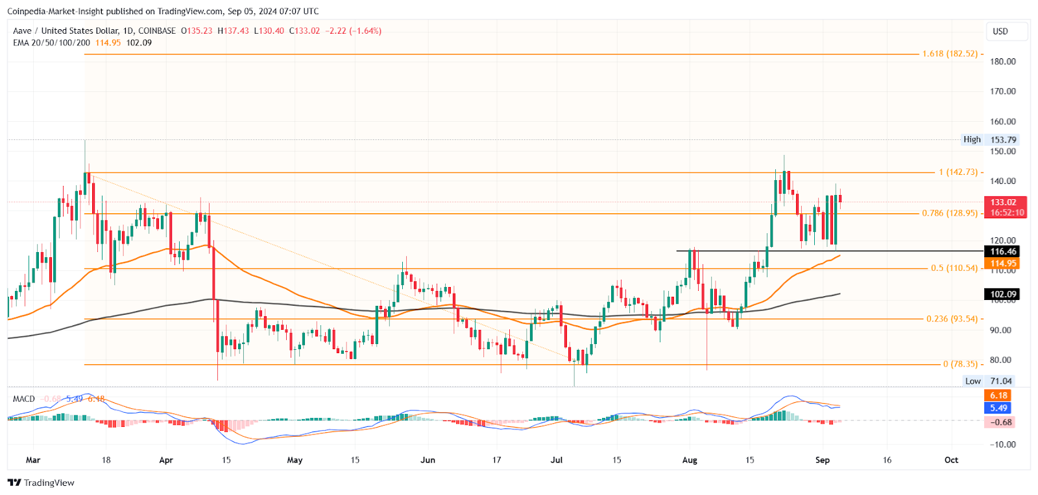Open the USD currency selector
The image size is (1038, 495).
click(x=1008, y=31)
